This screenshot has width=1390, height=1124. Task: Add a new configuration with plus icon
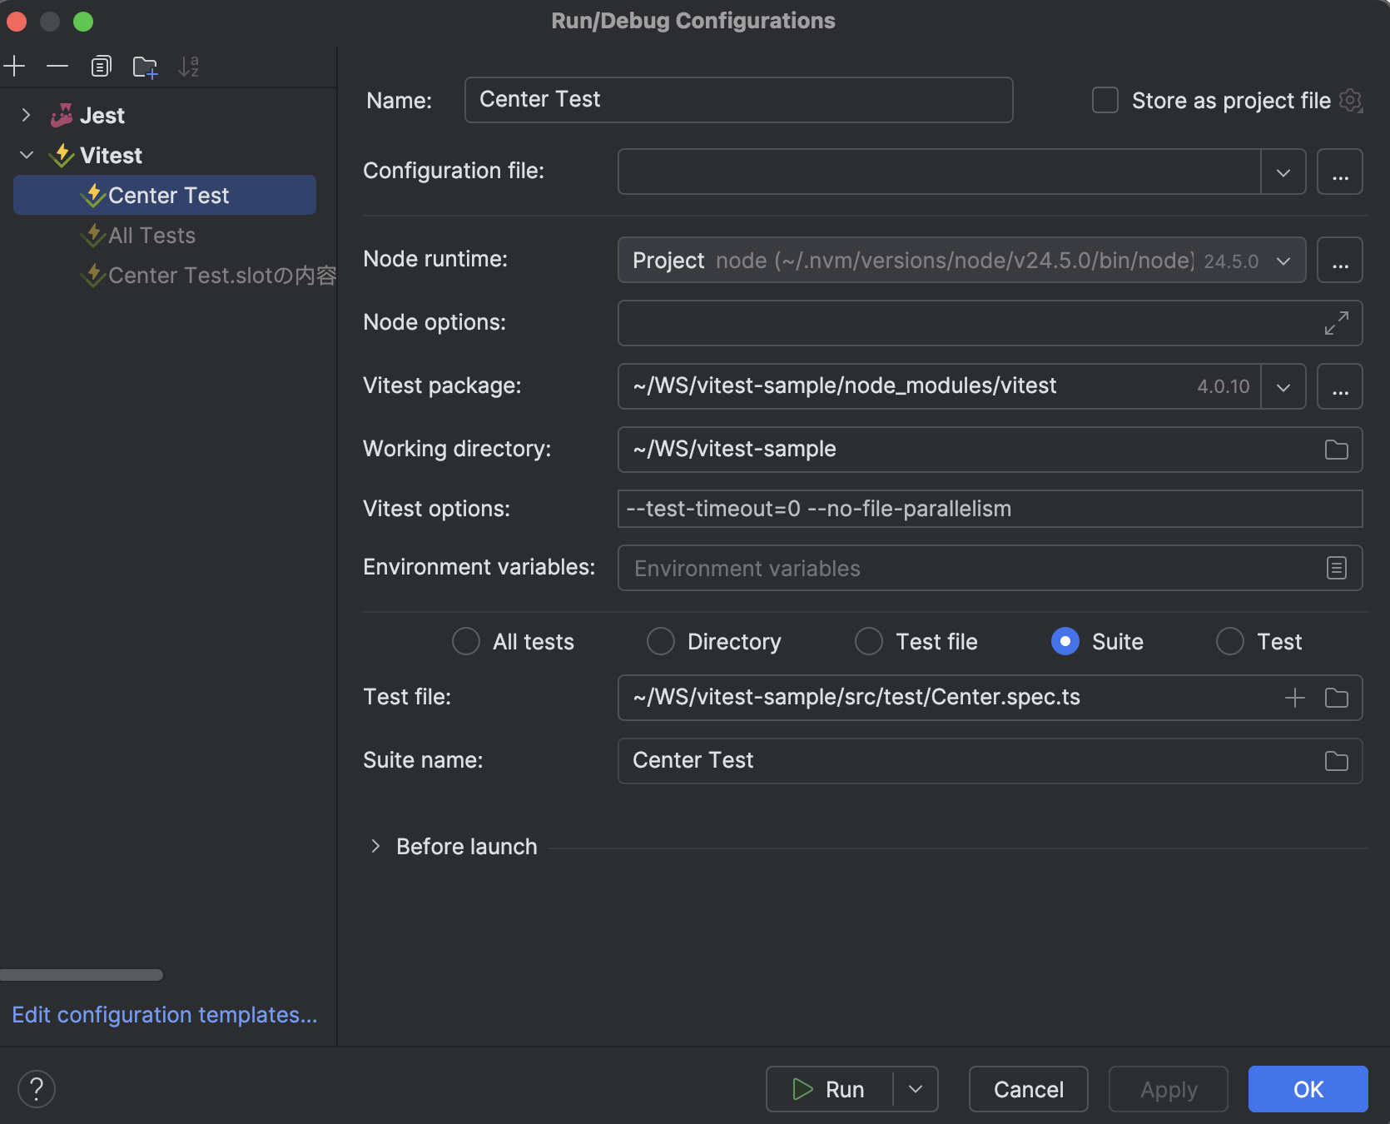15,66
